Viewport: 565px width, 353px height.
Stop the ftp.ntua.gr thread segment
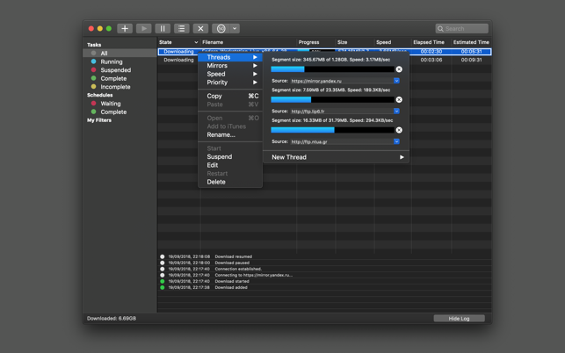pos(399,130)
